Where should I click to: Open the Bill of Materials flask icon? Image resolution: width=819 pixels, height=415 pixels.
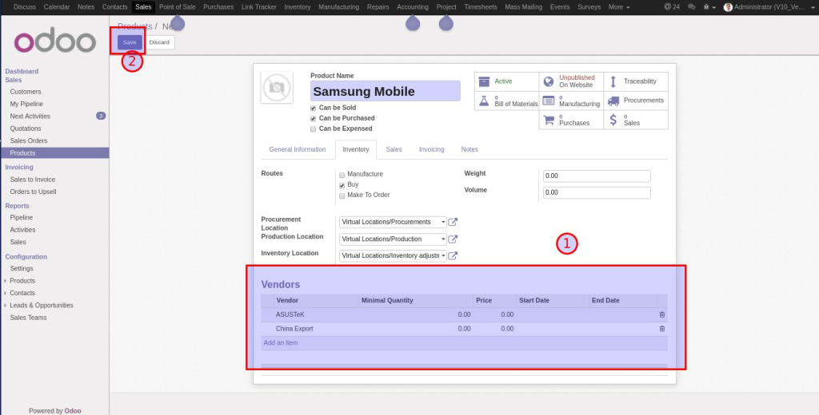click(483, 101)
